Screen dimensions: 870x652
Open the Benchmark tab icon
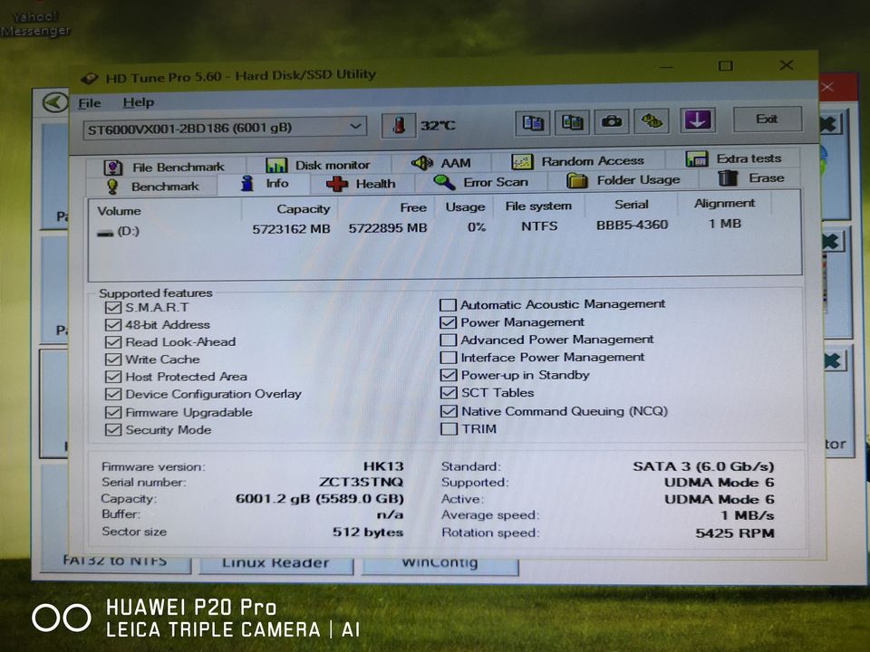coord(111,184)
